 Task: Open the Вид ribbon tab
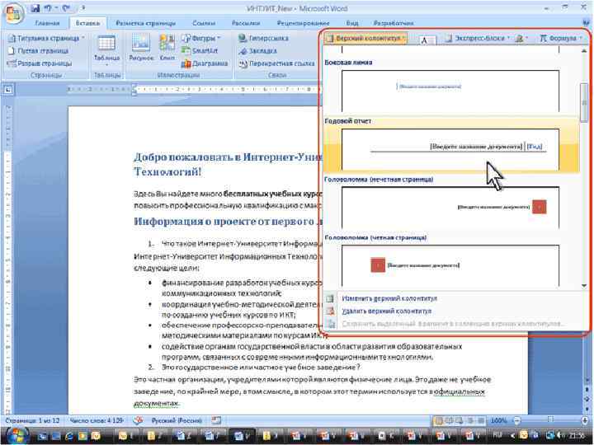[352, 23]
